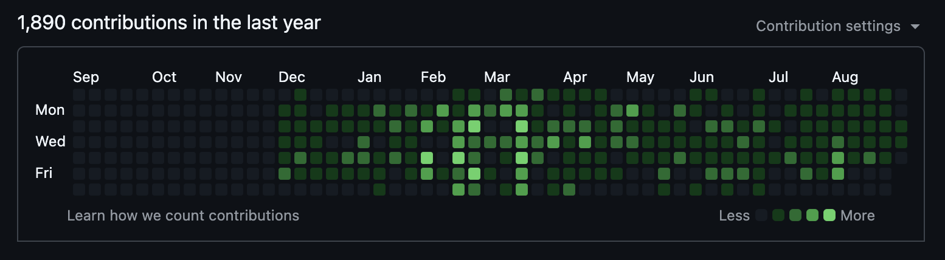Select the Aug month label

(x=845, y=77)
